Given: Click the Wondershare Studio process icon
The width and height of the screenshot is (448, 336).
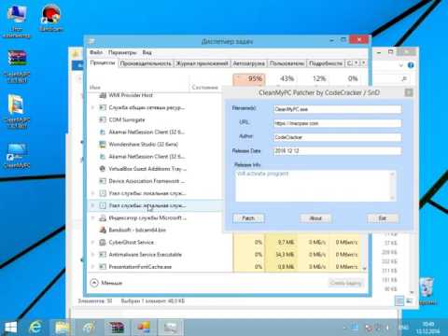Looking at the screenshot, I should pos(103,145).
